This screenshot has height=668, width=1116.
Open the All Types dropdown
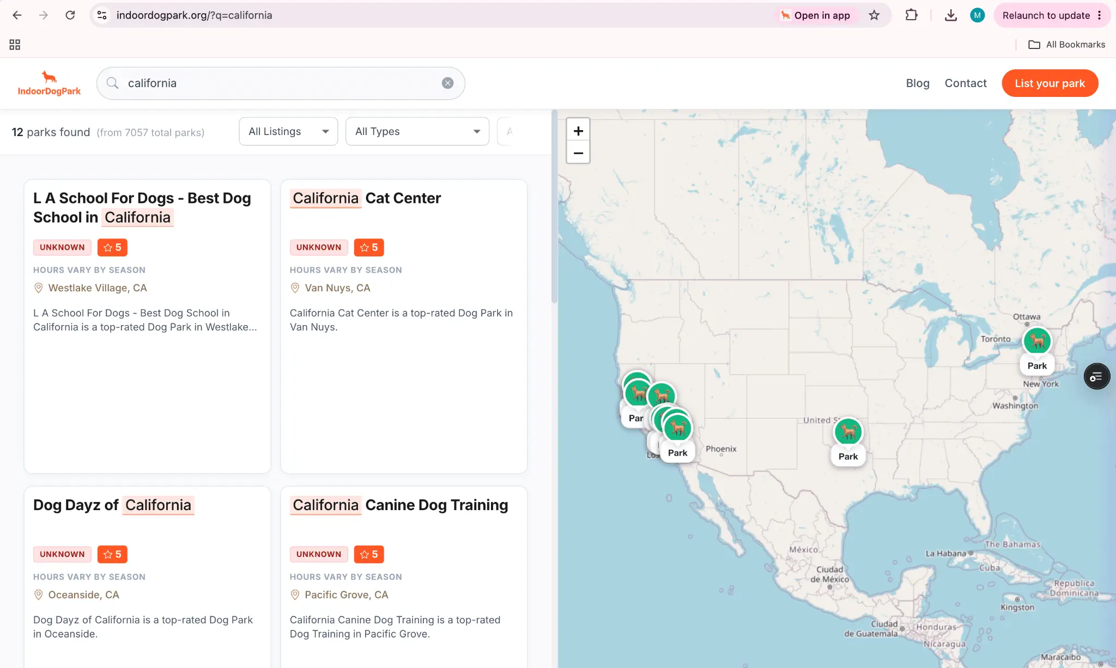click(417, 131)
